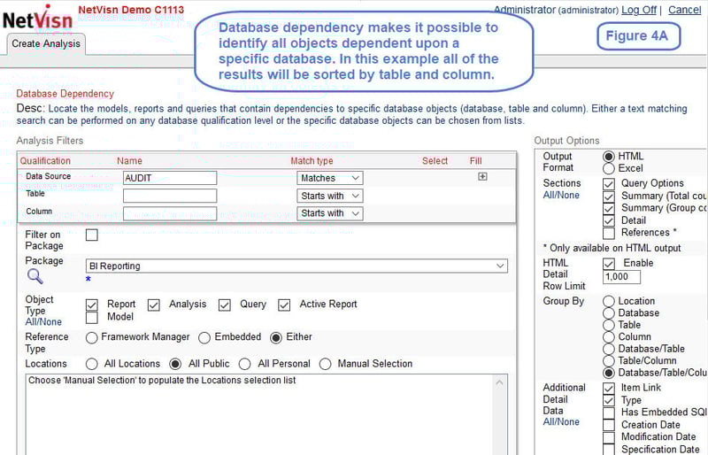Click the Log Off link
This screenshot has height=455, width=708.
638,10
